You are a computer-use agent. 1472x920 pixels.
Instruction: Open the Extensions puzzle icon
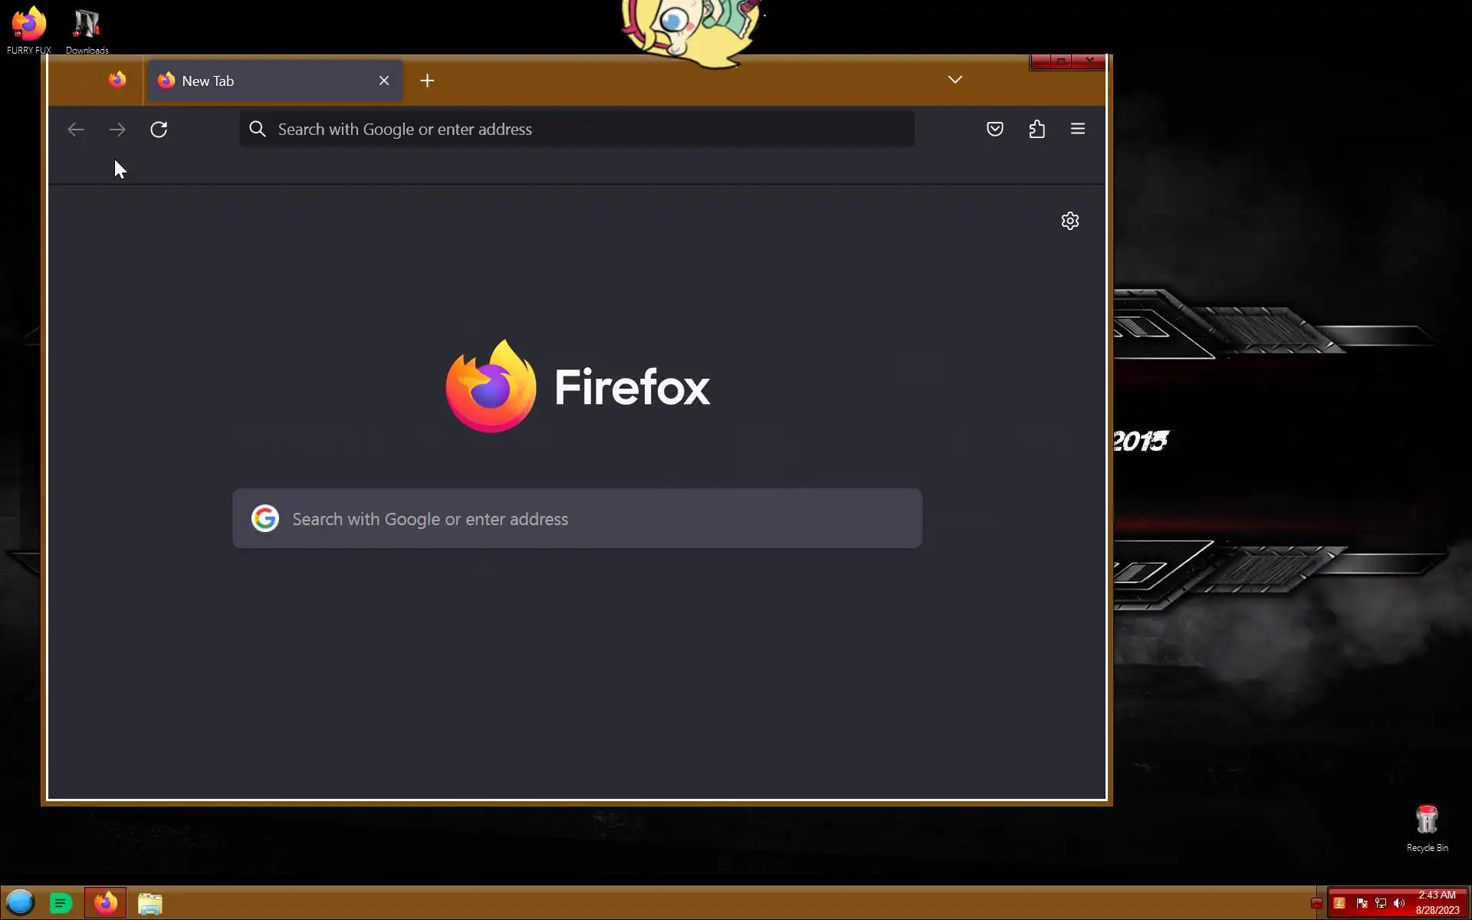(1037, 130)
